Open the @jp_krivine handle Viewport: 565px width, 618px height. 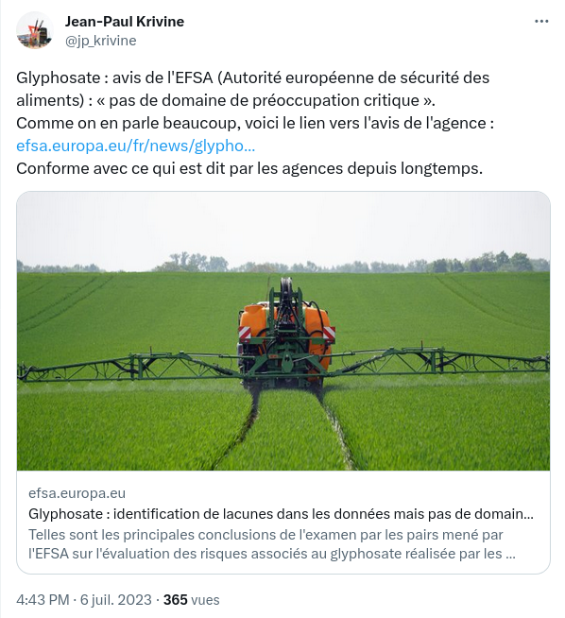tap(100, 41)
